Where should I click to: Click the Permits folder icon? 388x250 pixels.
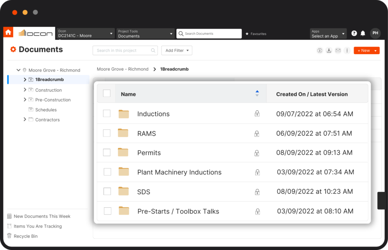click(123, 152)
